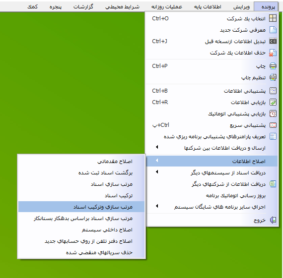Select اصلاح داخلي سيستم

(x=81, y=229)
